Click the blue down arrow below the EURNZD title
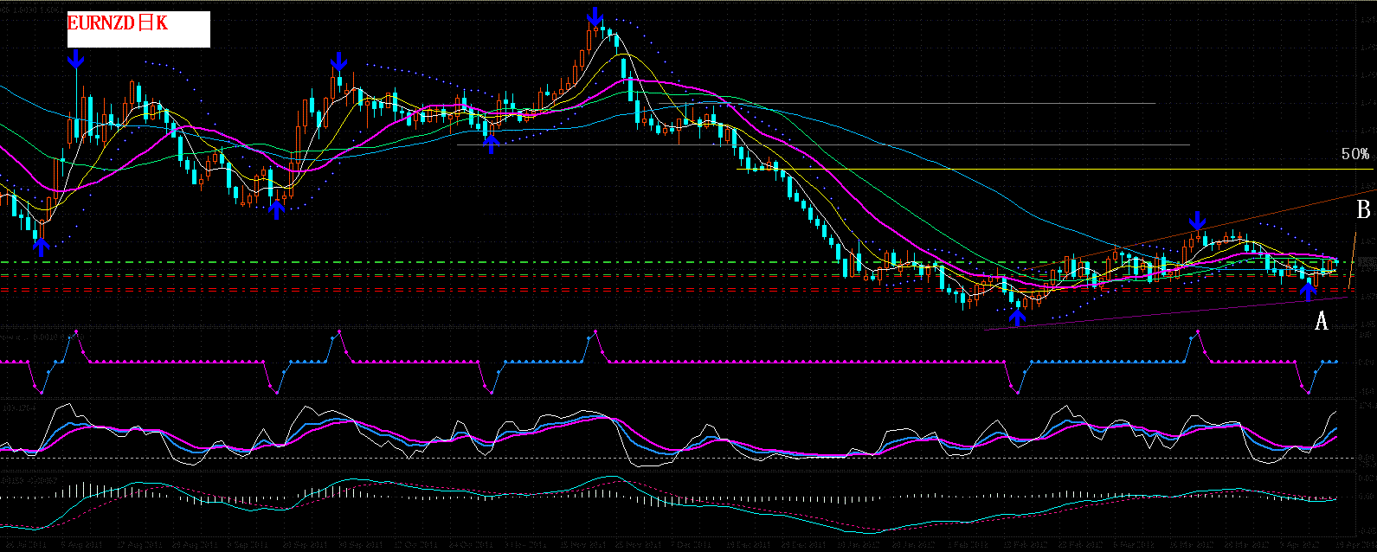The width and height of the screenshot is (1377, 552). [76, 60]
